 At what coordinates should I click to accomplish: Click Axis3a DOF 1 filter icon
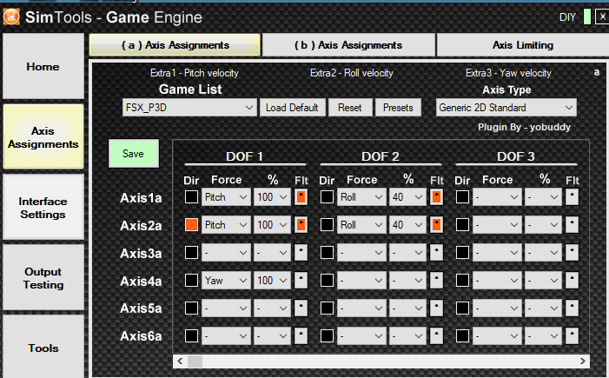pos(301,253)
